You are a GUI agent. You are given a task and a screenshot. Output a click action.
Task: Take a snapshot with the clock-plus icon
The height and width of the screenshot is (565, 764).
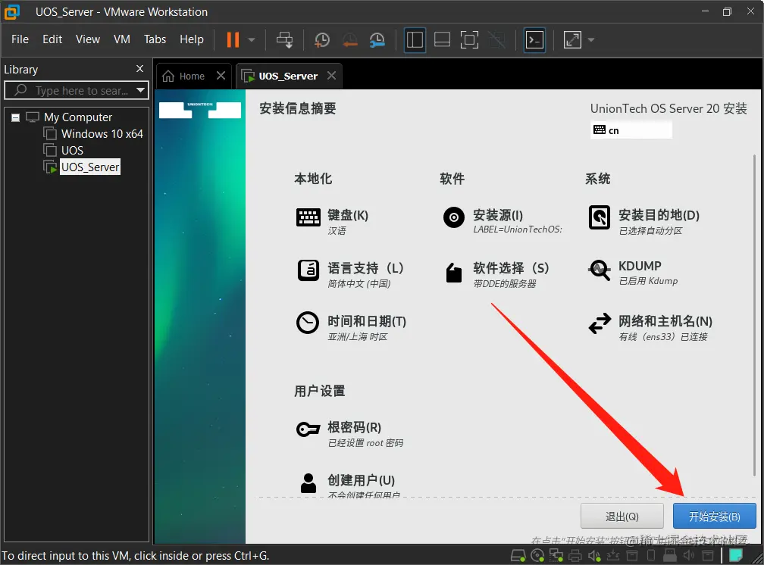322,39
